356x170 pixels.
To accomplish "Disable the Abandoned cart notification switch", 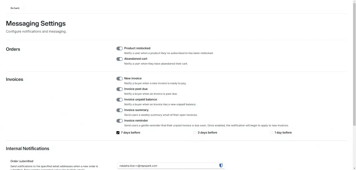I will [x=119, y=59].
